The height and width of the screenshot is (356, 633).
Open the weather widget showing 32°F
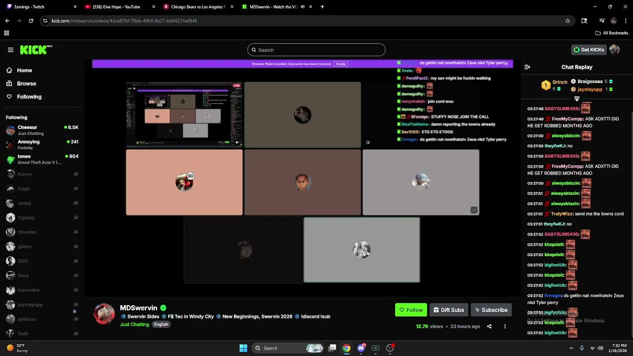coord(17,348)
